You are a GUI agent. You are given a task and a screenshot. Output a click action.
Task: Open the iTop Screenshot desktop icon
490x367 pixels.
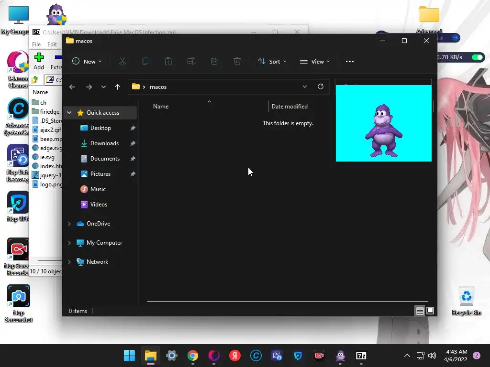coord(19,303)
